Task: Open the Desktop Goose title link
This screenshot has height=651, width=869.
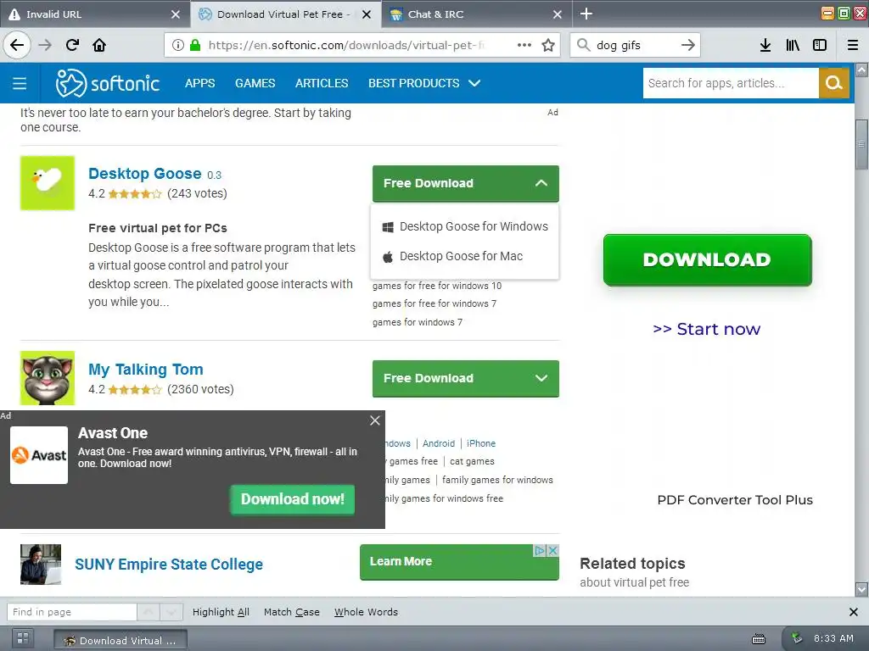Action: (144, 173)
